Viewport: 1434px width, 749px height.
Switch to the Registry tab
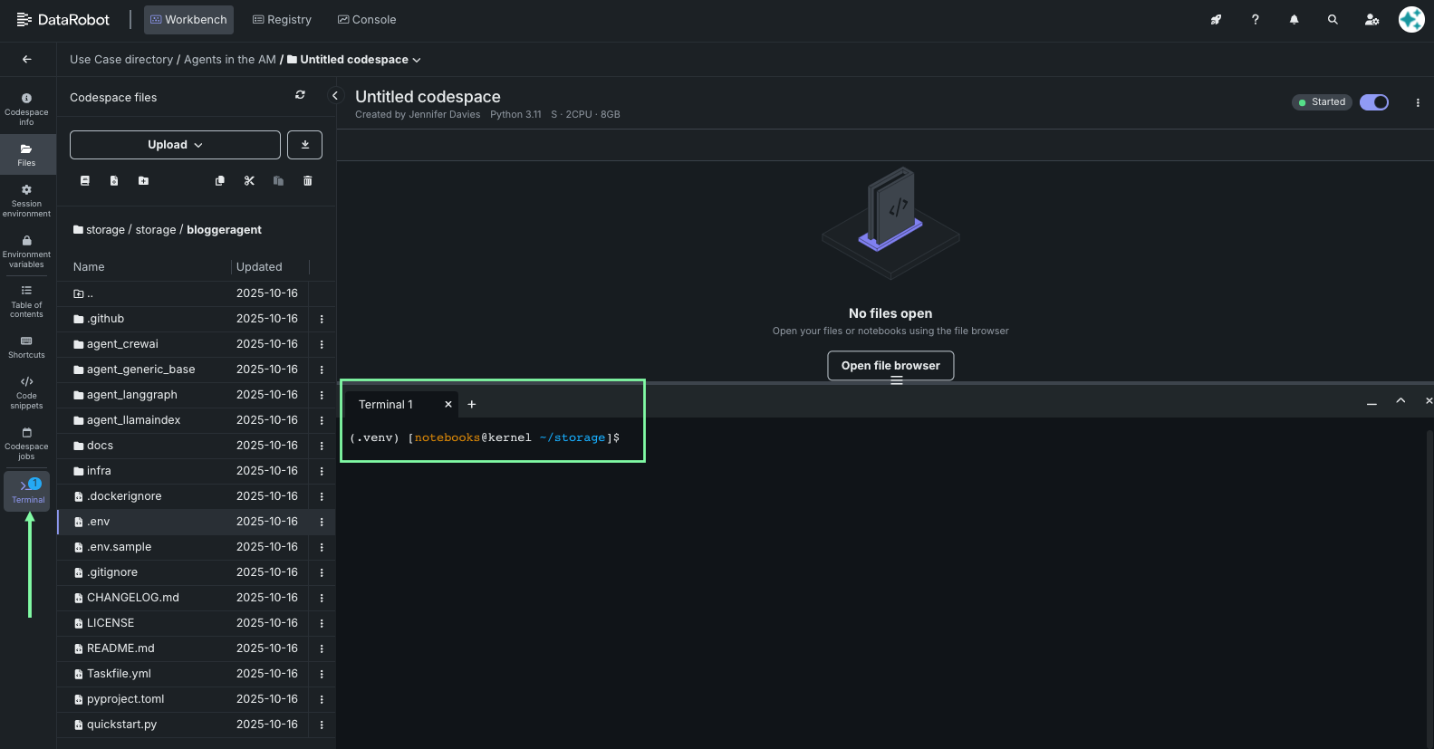tap(282, 20)
